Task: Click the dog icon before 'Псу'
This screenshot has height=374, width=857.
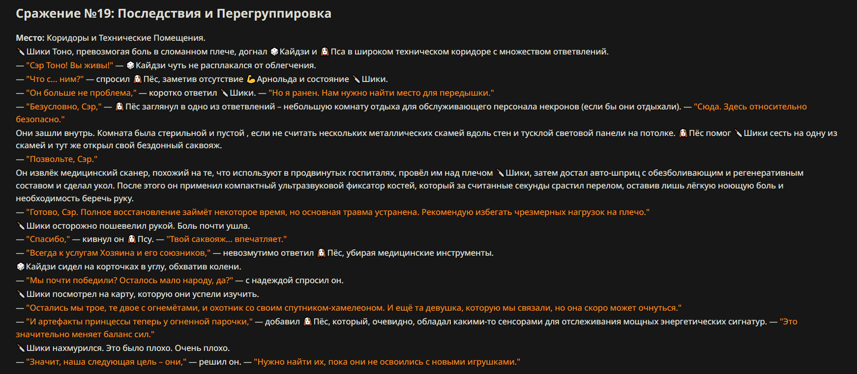Action: tap(132, 239)
